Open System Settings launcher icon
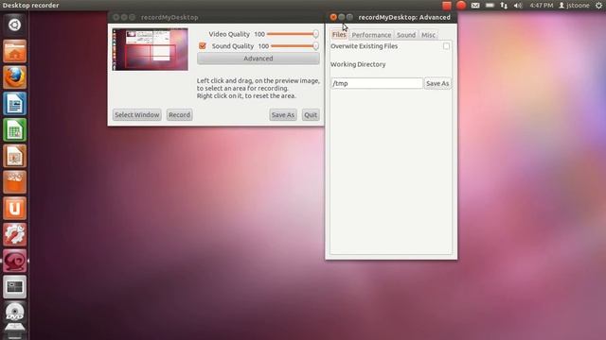The width and height of the screenshot is (606, 340). pyautogui.click(x=15, y=234)
